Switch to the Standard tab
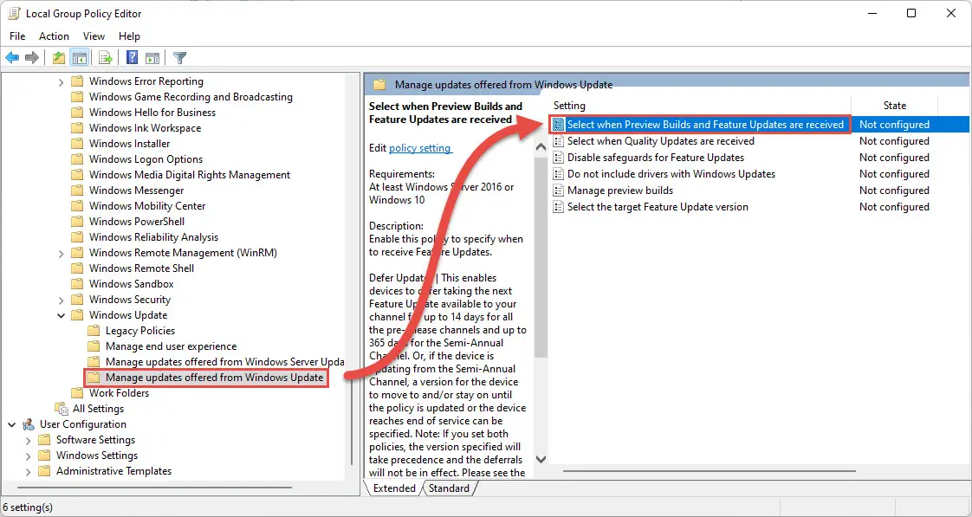972x517 pixels. [x=449, y=488]
